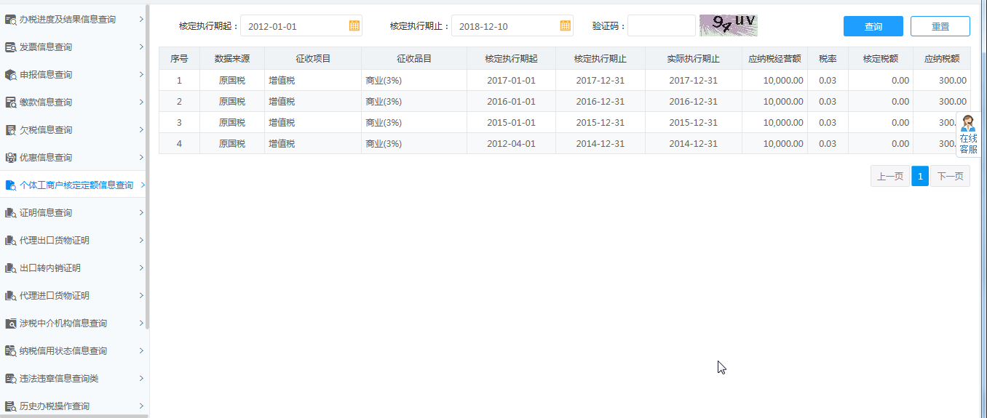Click the 核定执行期起 date input field

295,26
